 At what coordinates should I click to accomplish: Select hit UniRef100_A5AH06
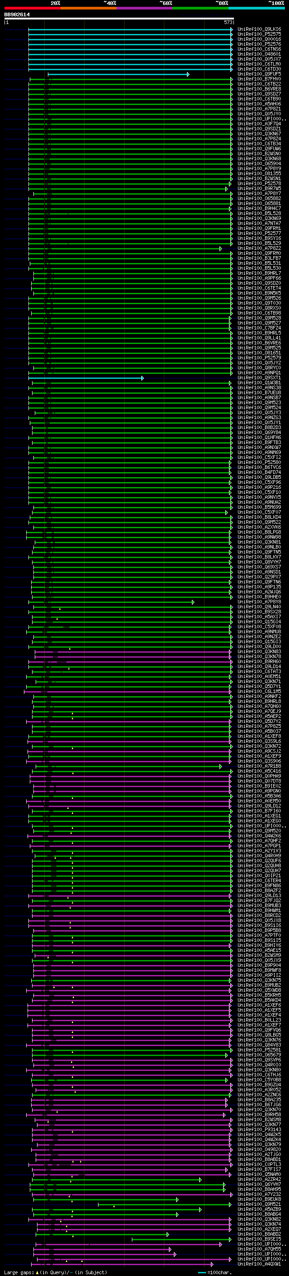259,104
